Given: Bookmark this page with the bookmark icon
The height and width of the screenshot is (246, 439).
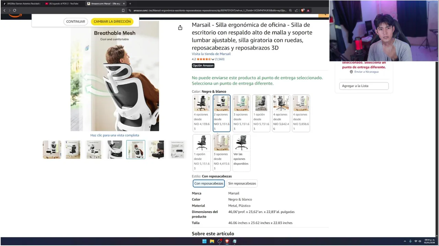Looking at the screenshot, I should click(x=123, y=10).
